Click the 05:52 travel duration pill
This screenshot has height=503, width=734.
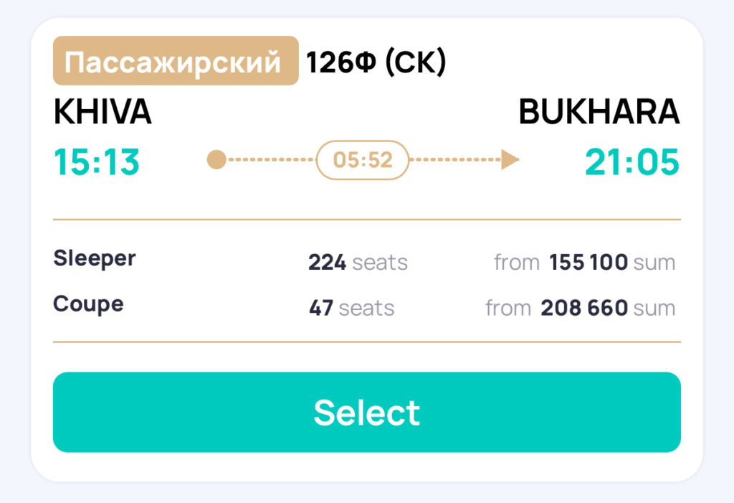[363, 160]
